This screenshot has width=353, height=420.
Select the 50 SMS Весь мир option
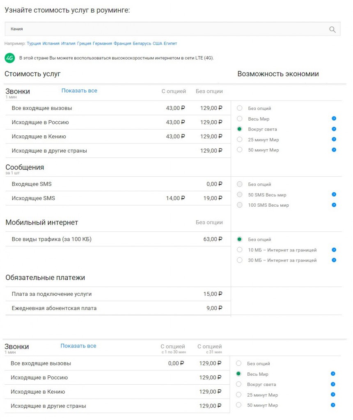point(240,195)
